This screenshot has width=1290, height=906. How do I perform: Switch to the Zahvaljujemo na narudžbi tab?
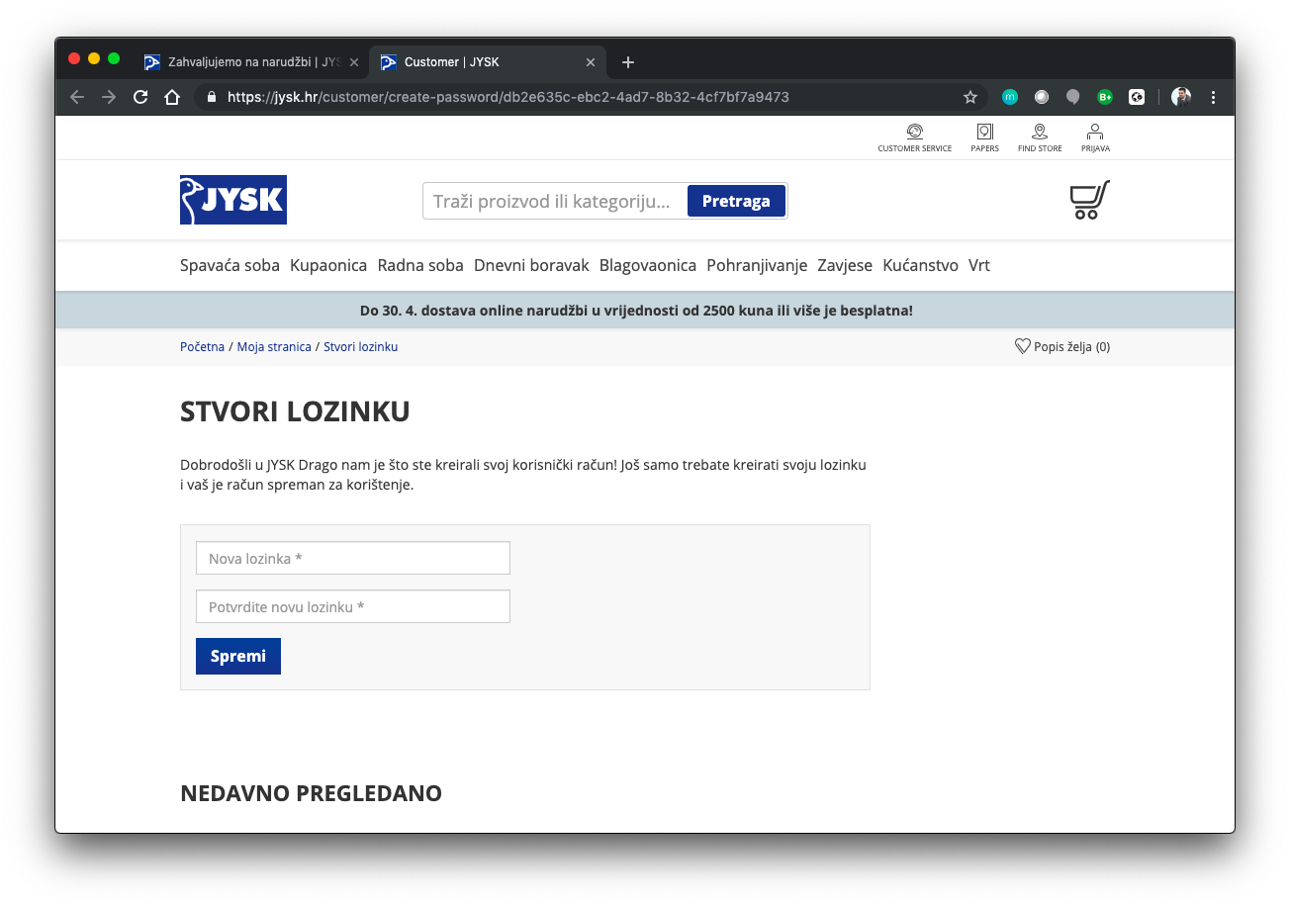253,62
